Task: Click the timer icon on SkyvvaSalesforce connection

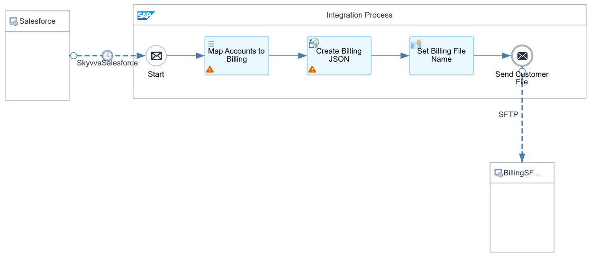Action: tap(108, 55)
